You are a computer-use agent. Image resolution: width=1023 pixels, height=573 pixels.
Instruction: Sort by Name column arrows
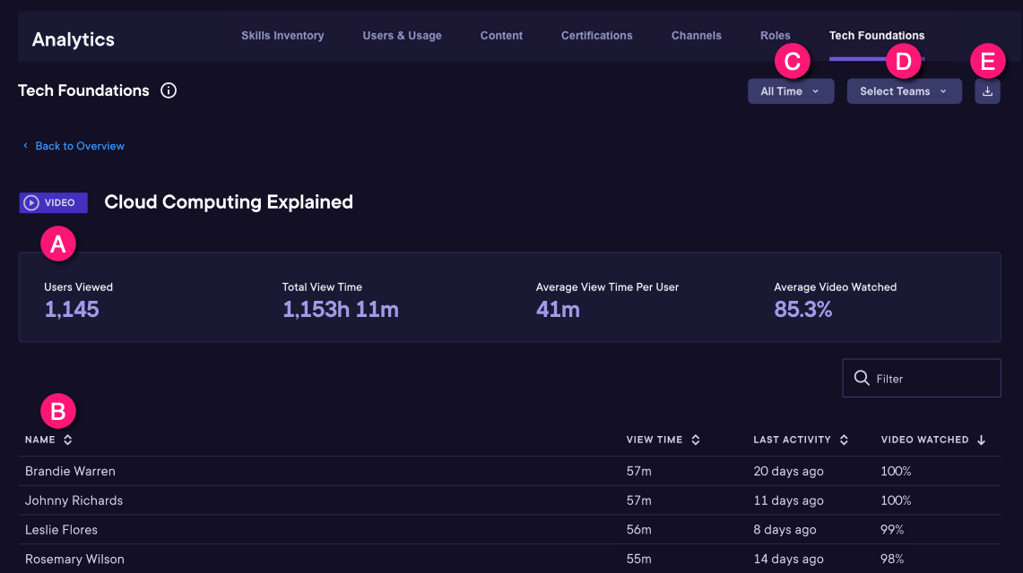click(67, 440)
